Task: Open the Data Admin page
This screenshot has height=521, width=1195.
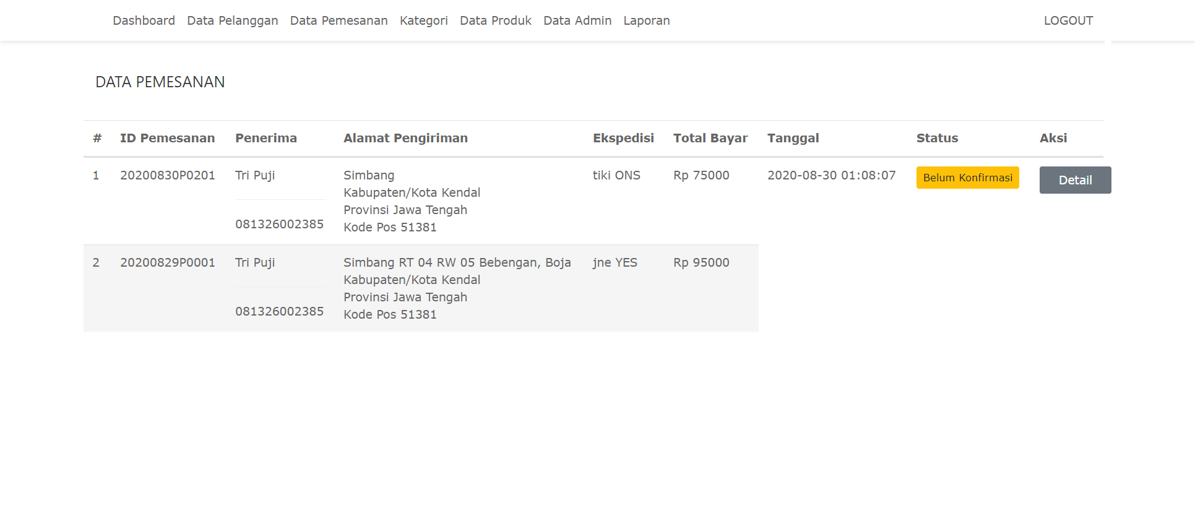Action: (x=577, y=20)
